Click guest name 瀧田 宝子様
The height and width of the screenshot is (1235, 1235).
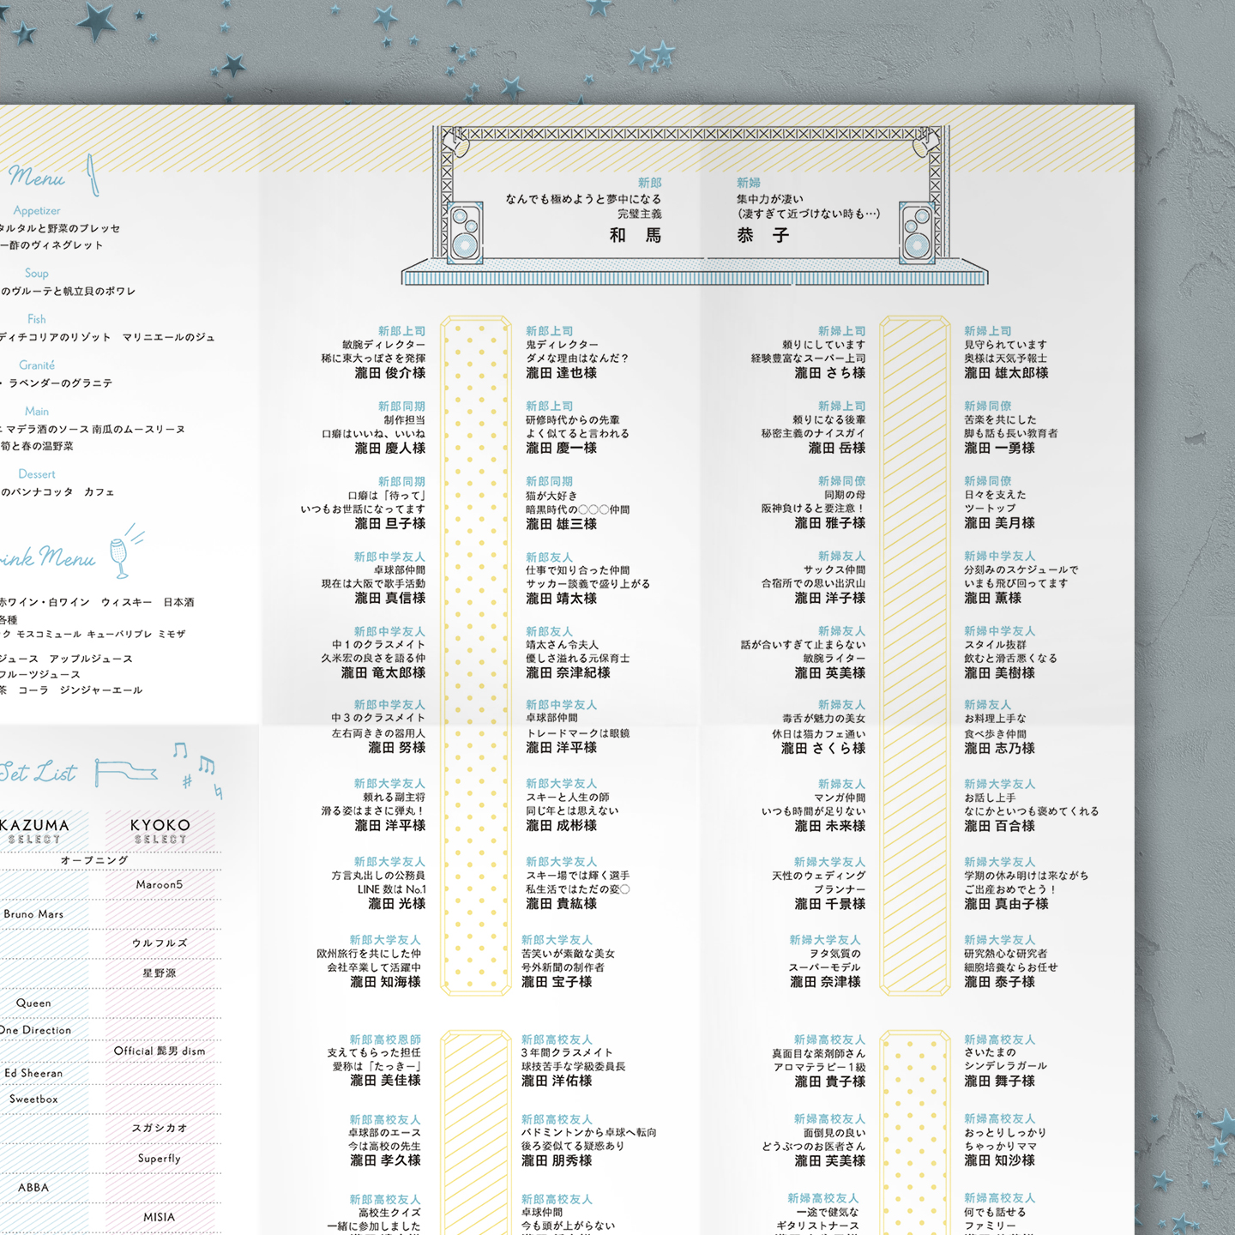pos(557,982)
